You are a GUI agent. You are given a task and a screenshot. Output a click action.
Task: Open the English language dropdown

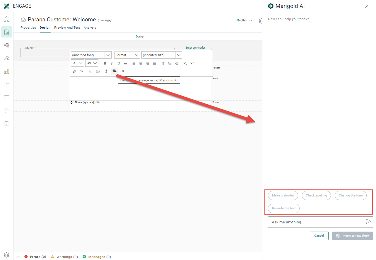(244, 20)
